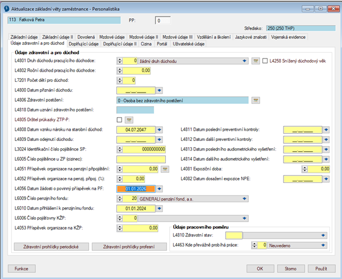Open calendar for Datum poslední preventivní kontroly

(326, 130)
